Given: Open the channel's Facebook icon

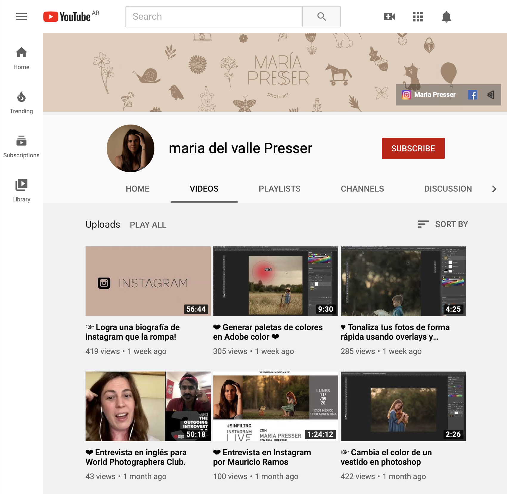Looking at the screenshot, I should (472, 95).
